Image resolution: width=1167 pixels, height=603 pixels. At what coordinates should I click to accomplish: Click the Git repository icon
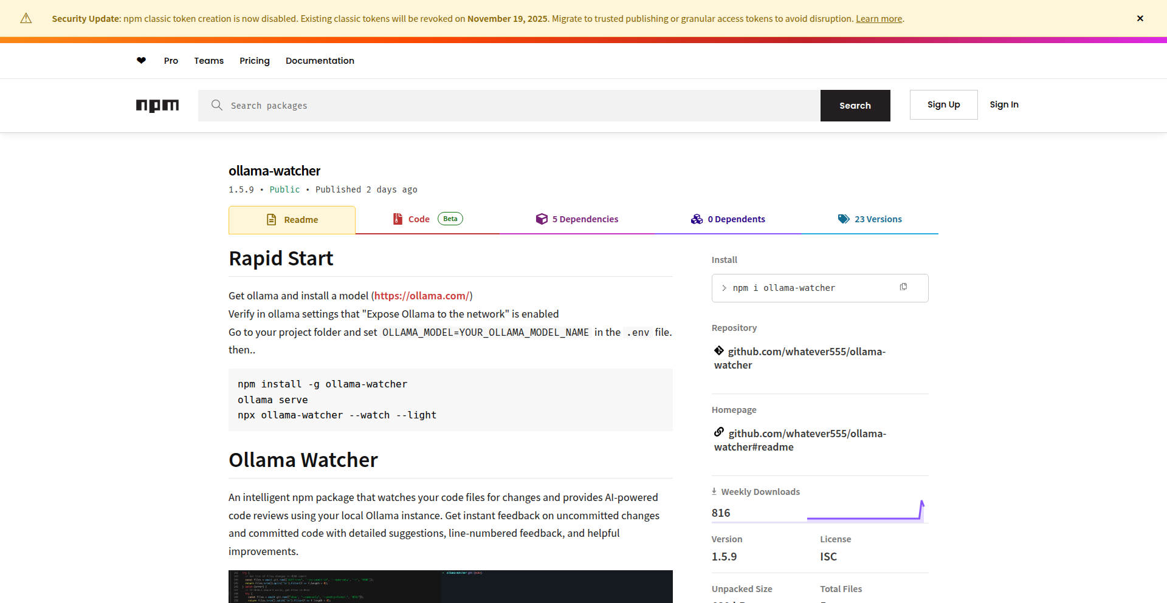(x=718, y=351)
